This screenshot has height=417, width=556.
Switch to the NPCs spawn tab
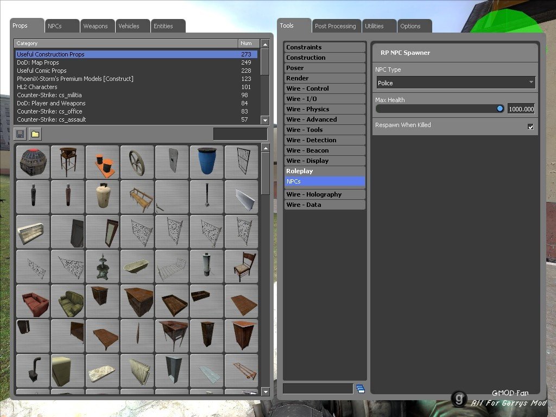pos(62,26)
